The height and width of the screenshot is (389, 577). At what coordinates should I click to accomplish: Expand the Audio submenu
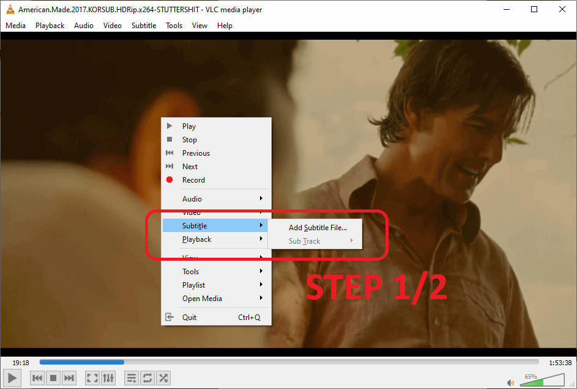(x=192, y=198)
